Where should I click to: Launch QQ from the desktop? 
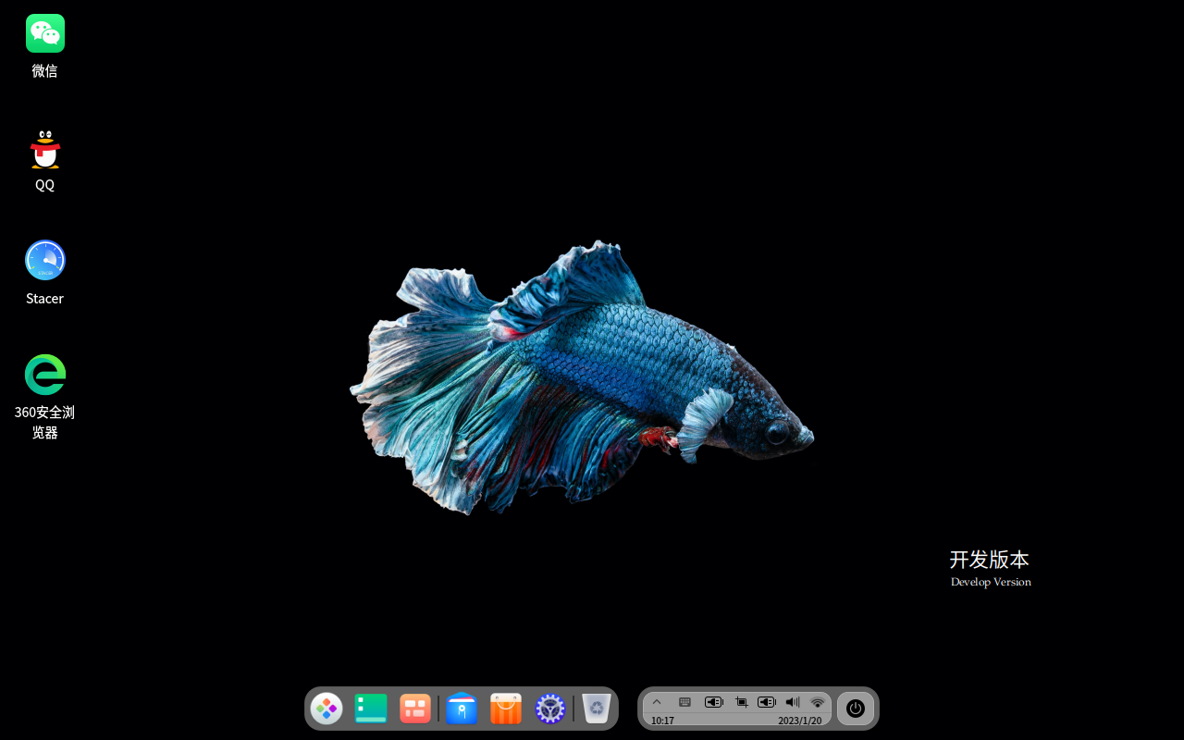44,148
